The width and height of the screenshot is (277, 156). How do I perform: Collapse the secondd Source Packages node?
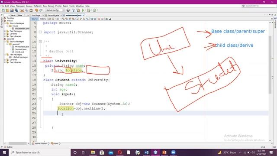pyautogui.click(x=5, y=42)
